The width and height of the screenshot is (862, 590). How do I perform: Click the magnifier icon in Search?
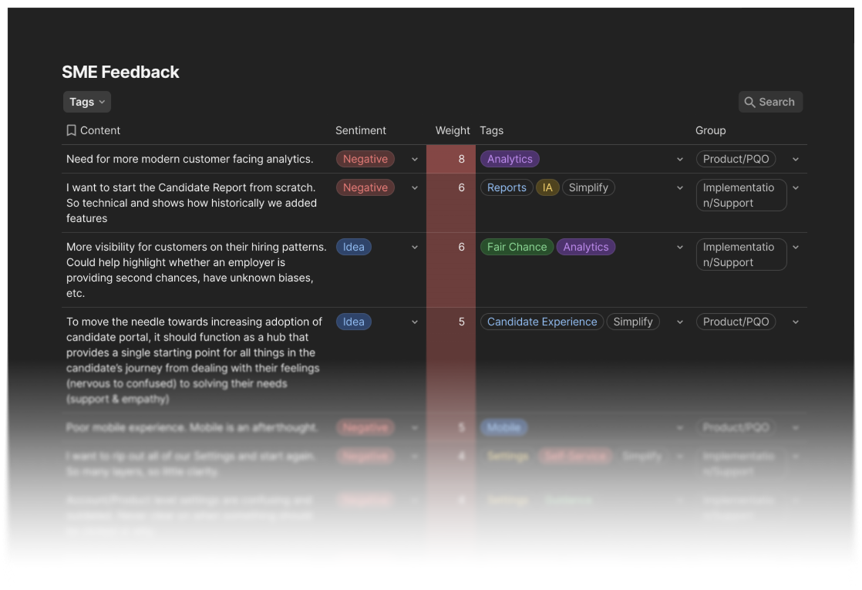749,102
